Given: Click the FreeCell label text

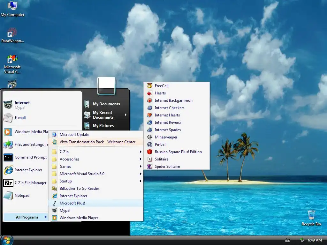Looking at the screenshot, I should pyautogui.click(x=161, y=85).
